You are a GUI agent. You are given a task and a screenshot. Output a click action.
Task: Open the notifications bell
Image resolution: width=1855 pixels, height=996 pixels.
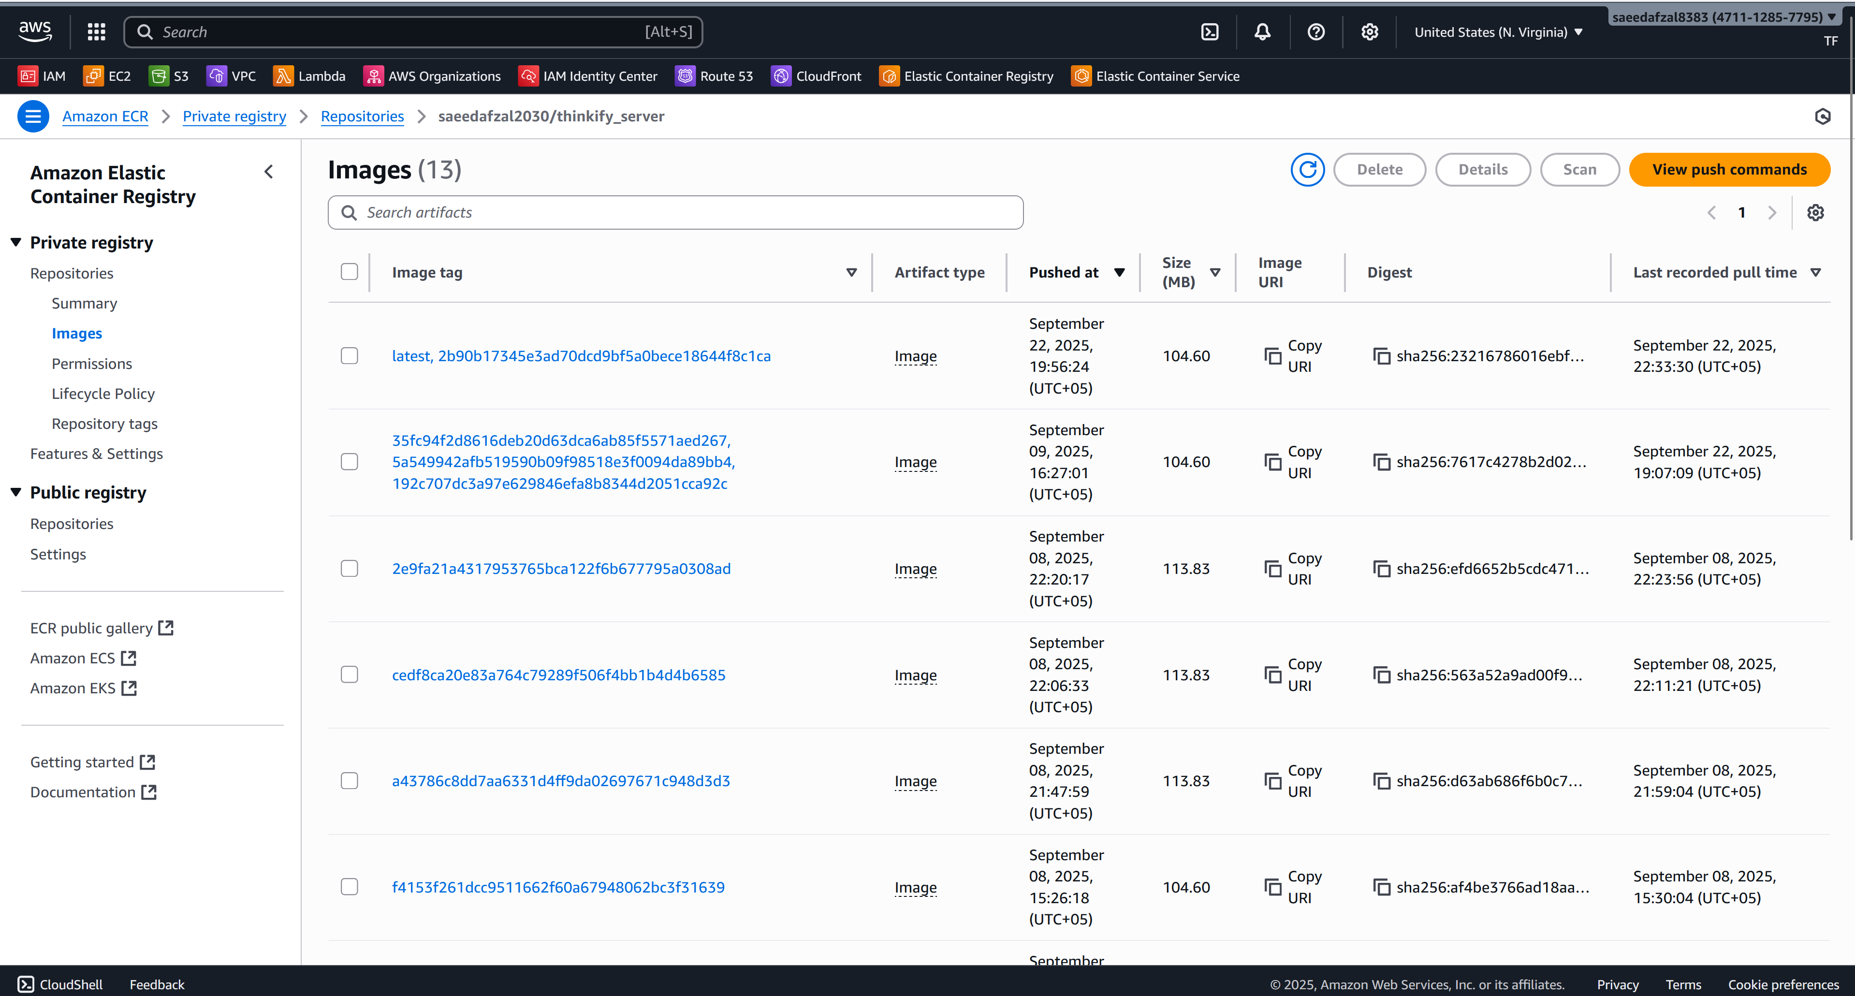pos(1262,32)
